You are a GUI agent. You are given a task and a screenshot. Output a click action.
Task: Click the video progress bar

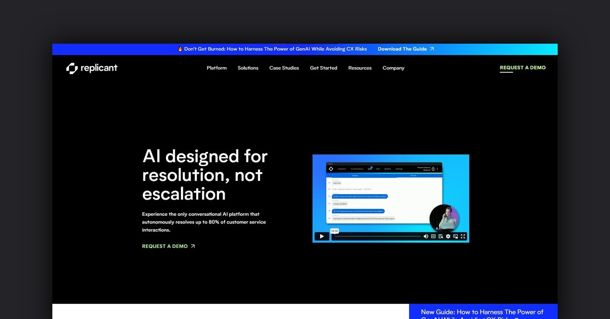tap(377, 236)
